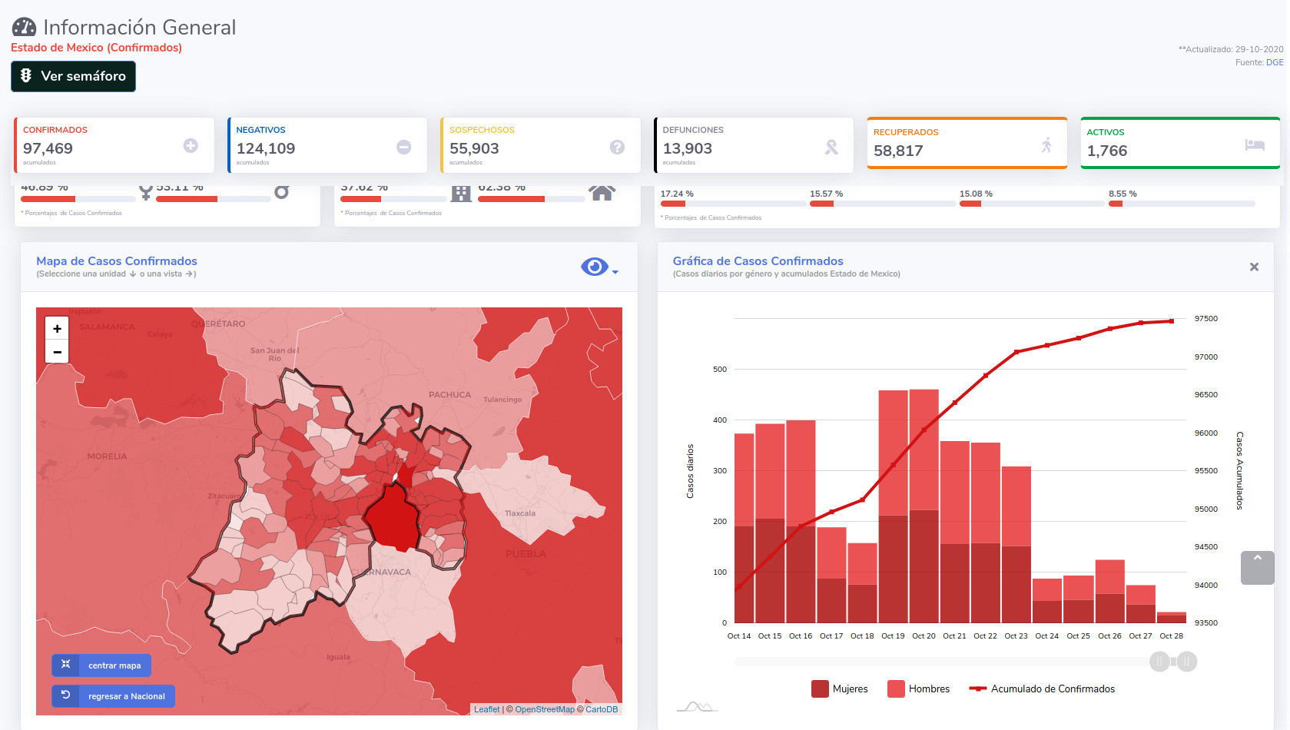Click the Ver semáforo button

(x=73, y=76)
